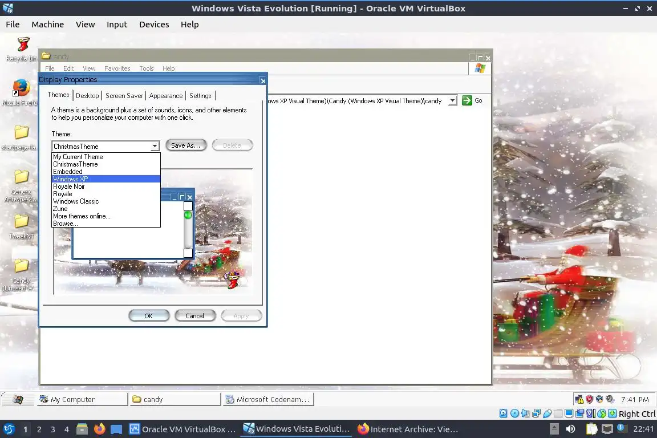This screenshot has height=438, width=657.
Task: Click the host volume speaker icon
Action: 570,429
